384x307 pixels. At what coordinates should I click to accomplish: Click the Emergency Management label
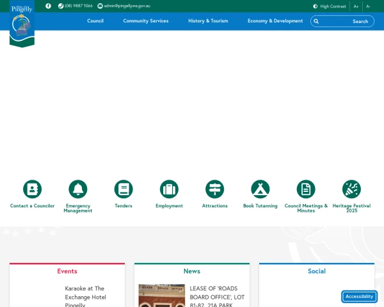[x=78, y=208]
